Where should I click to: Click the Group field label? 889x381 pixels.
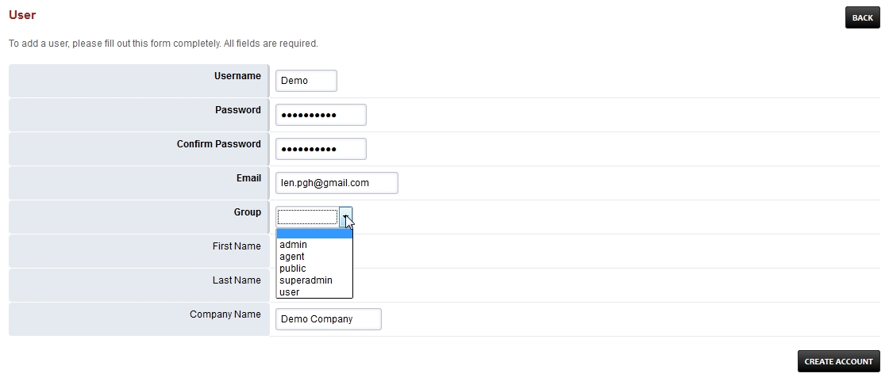point(247,212)
